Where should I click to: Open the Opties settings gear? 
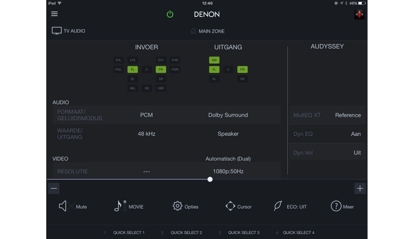(x=185, y=206)
